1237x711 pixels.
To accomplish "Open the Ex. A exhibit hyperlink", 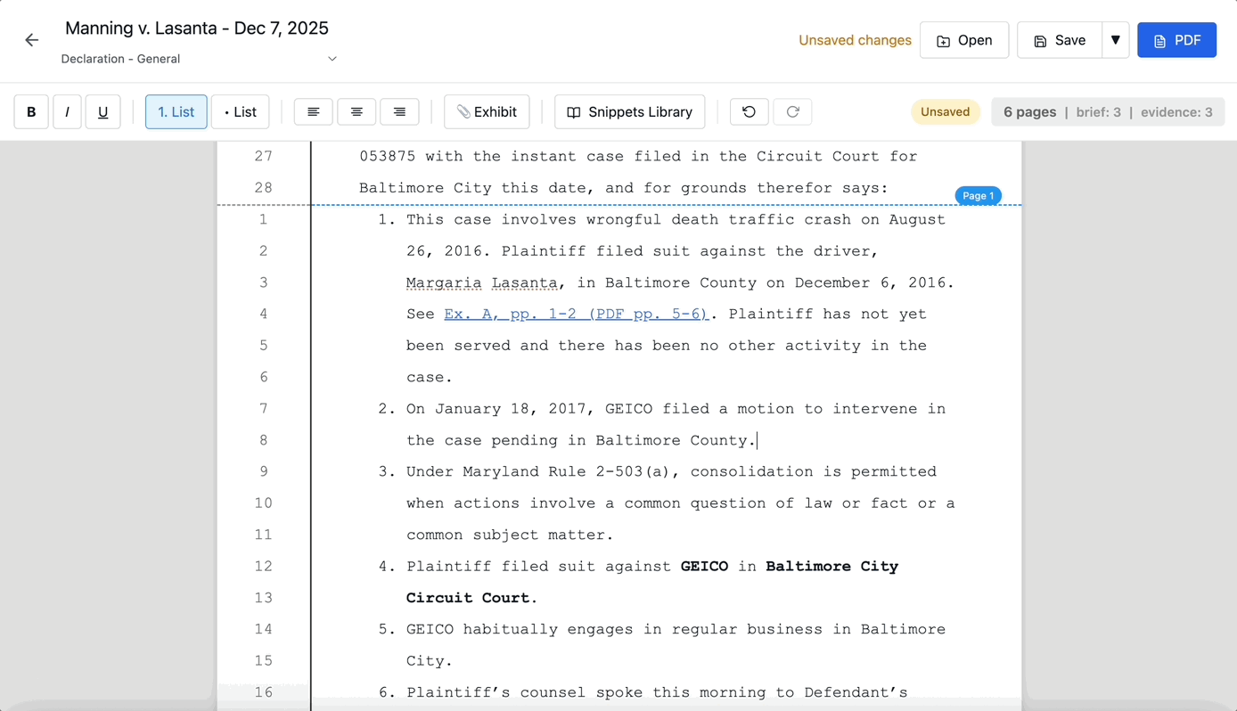I will [x=576, y=314].
